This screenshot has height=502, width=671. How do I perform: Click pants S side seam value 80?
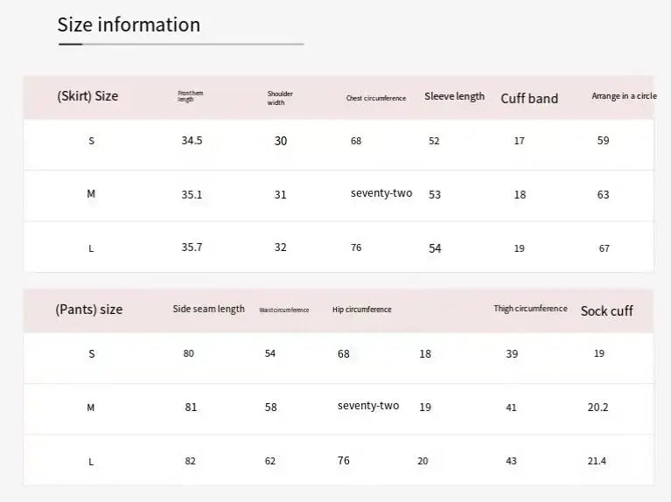click(189, 353)
